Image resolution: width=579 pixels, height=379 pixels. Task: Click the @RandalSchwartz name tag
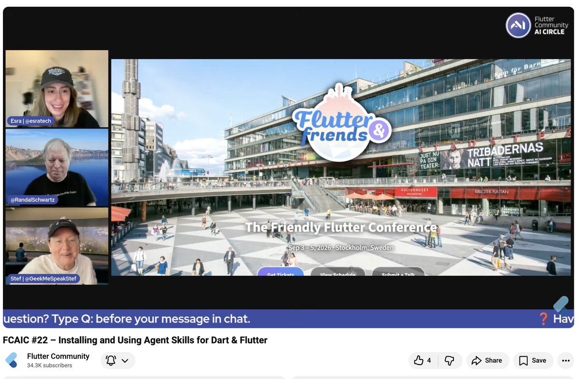32,200
